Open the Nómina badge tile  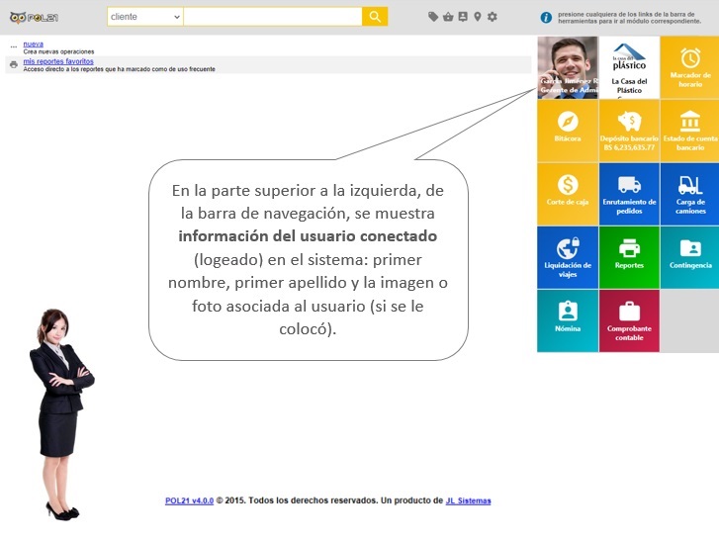pos(568,320)
